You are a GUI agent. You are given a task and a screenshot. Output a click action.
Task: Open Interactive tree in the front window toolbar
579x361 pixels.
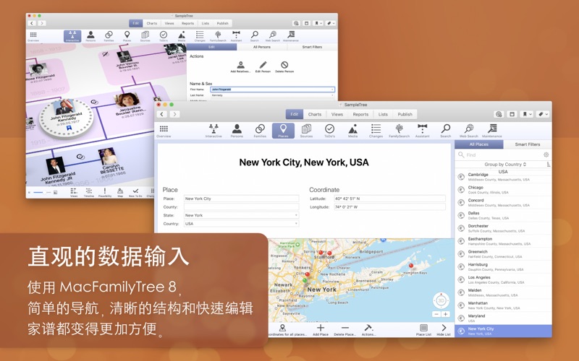tap(214, 131)
